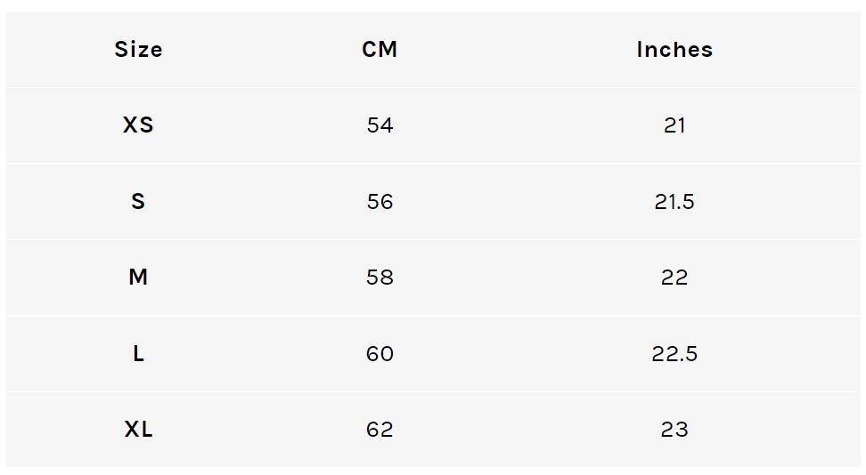Click the 56 CM value
The image size is (866, 475).
380,202
